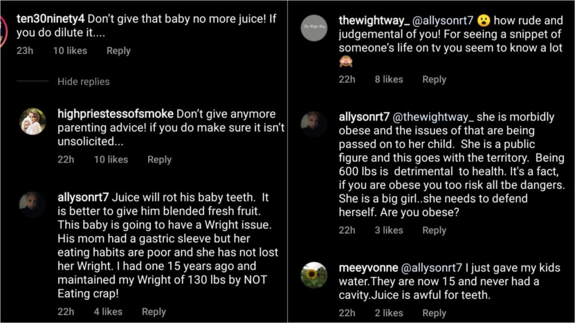
Task: Reply to allysonrt7's morbidly obese comment
Action: [434, 230]
